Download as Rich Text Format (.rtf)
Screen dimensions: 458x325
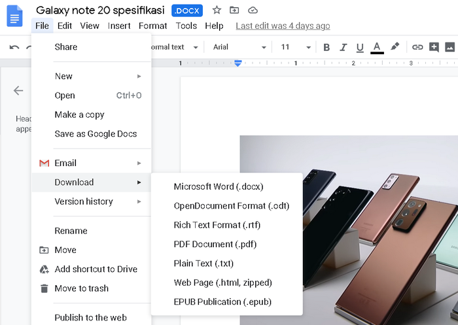pos(226,225)
